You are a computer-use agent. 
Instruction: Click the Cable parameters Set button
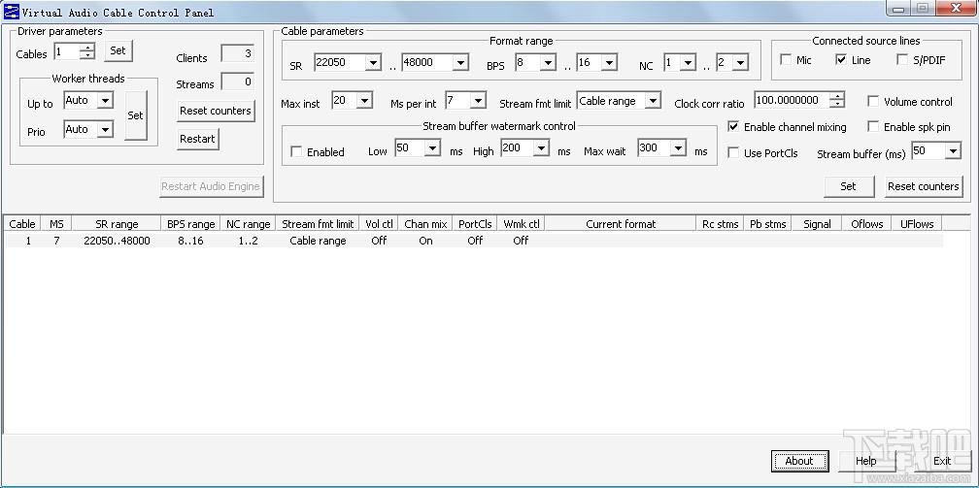click(848, 186)
